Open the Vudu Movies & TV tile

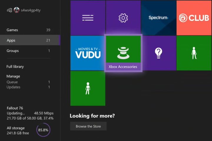88,53
